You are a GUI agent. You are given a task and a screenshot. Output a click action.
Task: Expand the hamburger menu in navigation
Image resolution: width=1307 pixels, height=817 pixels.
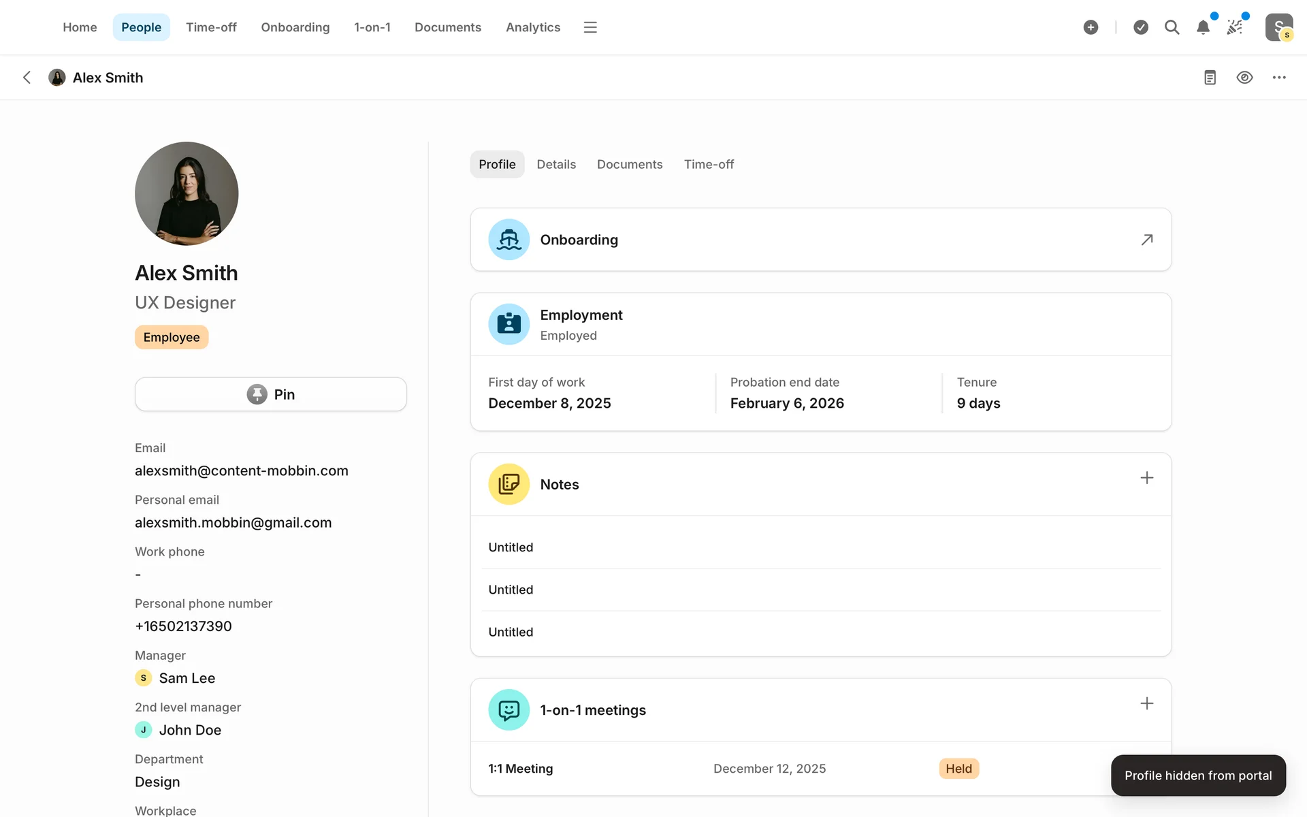(x=590, y=27)
